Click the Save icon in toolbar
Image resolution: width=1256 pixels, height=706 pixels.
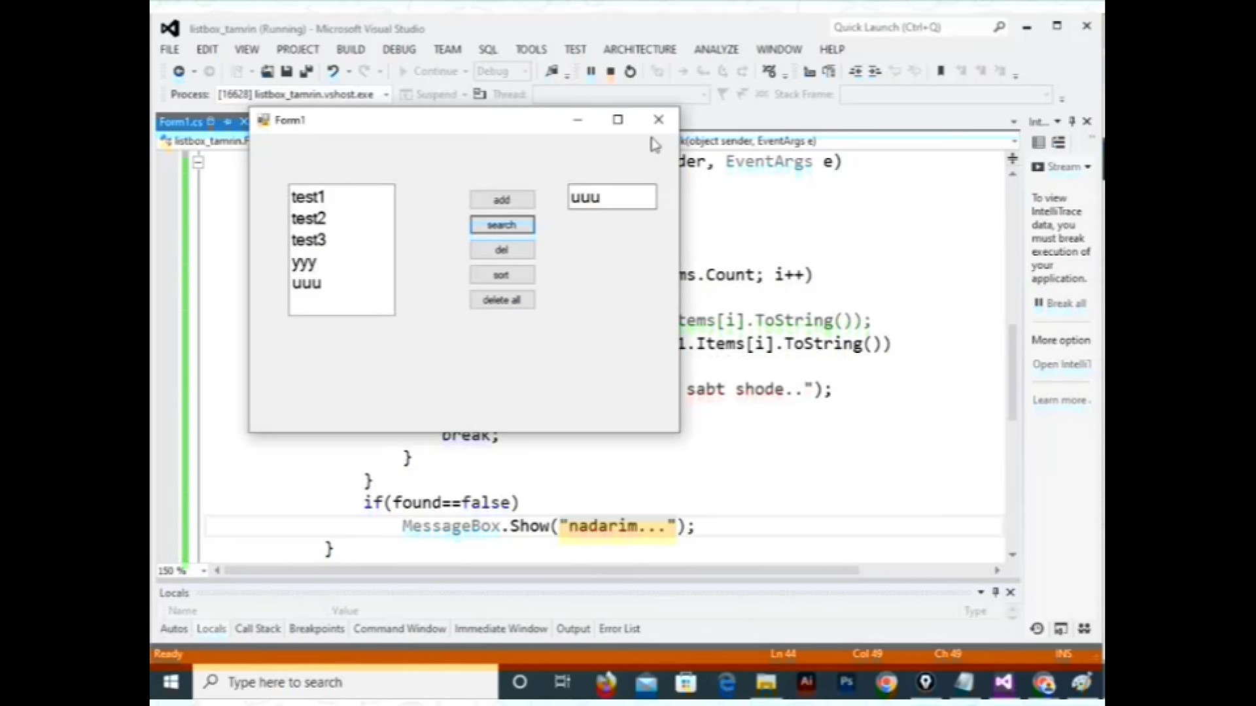(x=287, y=72)
